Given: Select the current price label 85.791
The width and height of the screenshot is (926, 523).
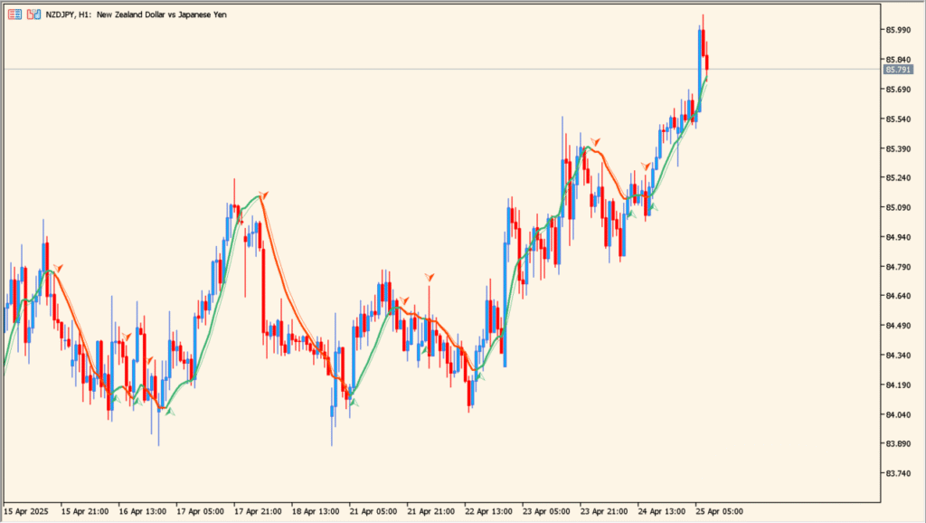Looking at the screenshot, I should tap(898, 70).
